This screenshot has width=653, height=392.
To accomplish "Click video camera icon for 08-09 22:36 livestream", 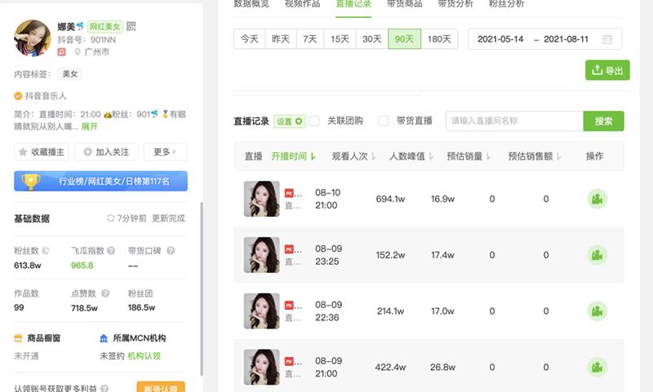I will click(x=597, y=311).
